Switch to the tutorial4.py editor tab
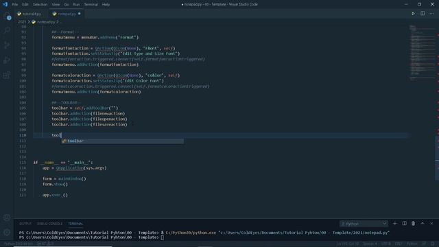 click(x=32, y=14)
